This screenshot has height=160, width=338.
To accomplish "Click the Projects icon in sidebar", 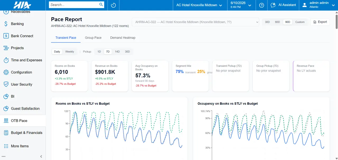I will coord(6,48).
